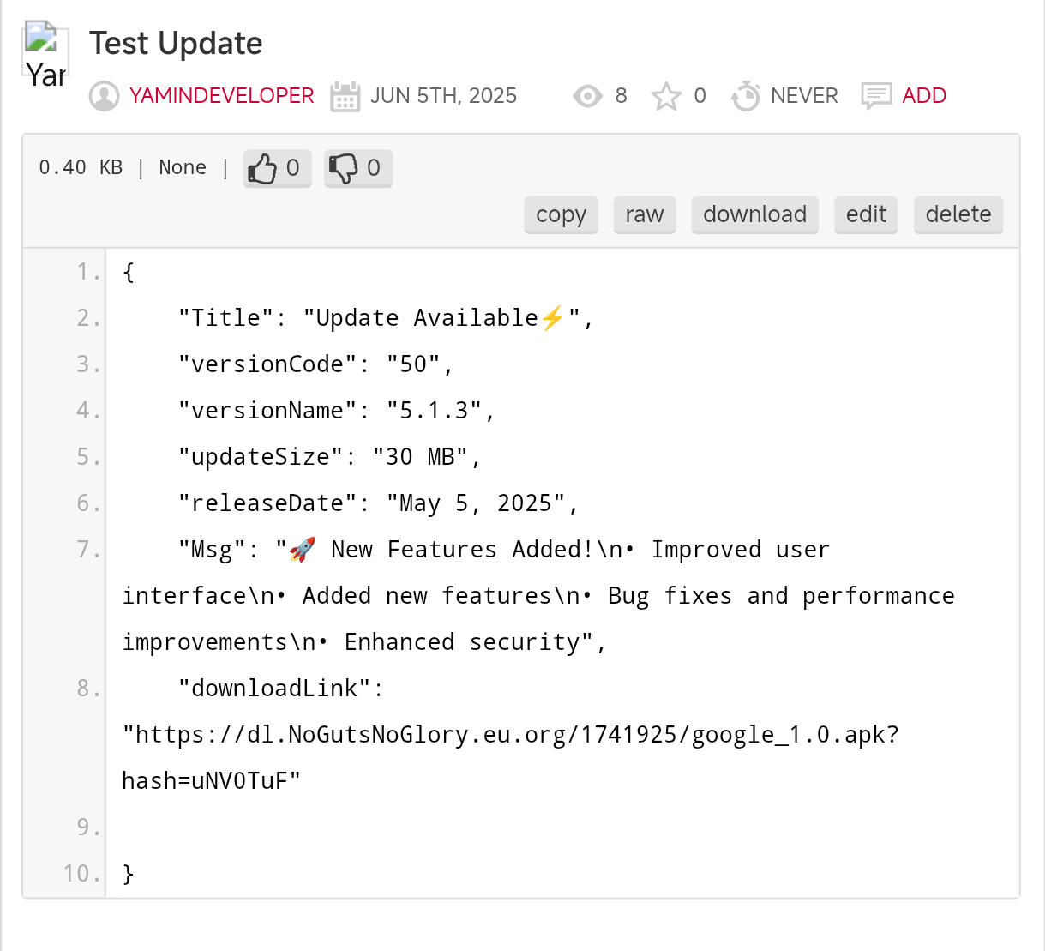Screen dimensions: 1045x951
Task: Click the broken user avatar thumbnail
Action: coord(45,55)
